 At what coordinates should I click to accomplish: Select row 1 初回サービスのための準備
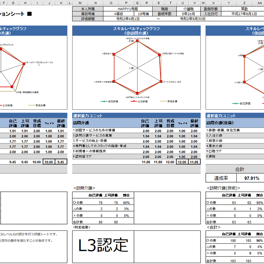(x=136, y=131)
